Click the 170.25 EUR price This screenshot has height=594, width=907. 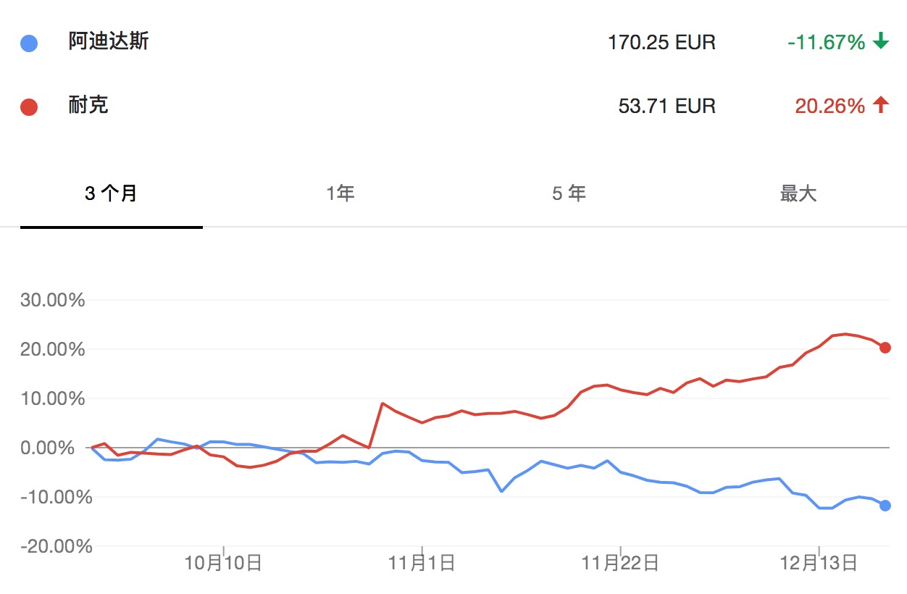[x=661, y=43]
